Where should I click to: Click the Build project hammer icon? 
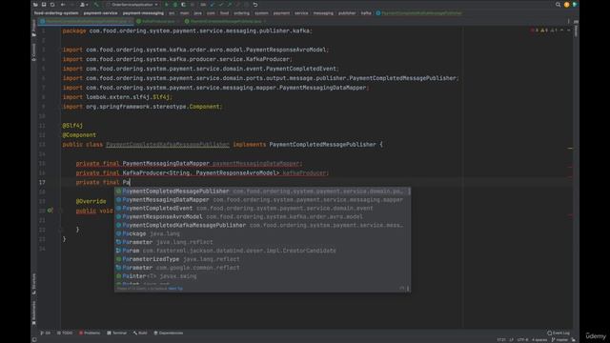pos(96,5)
